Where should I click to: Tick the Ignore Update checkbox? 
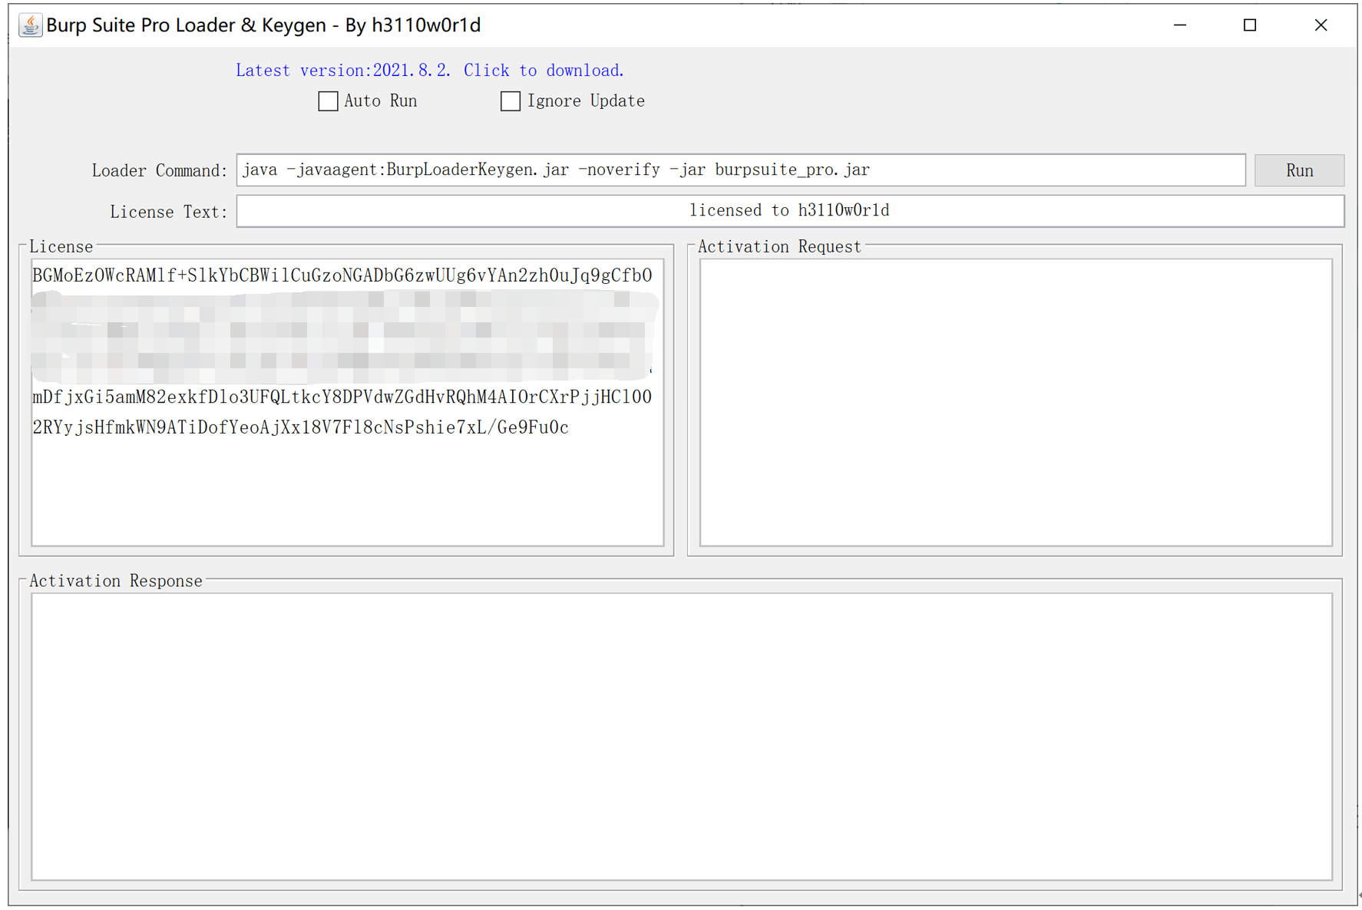point(511,101)
